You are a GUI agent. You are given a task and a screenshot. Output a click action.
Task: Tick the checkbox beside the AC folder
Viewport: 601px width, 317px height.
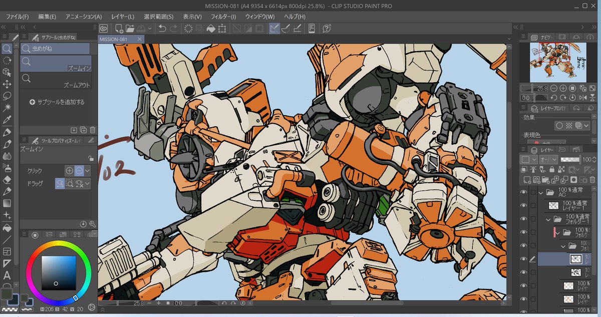(533, 192)
